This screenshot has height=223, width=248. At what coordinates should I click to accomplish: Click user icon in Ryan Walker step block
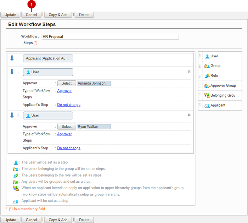pyautogui.click(x=28, y=115)
